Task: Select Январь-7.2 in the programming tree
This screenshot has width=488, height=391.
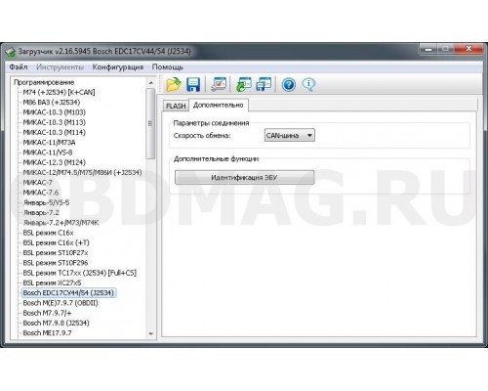Action: (41, 212)
